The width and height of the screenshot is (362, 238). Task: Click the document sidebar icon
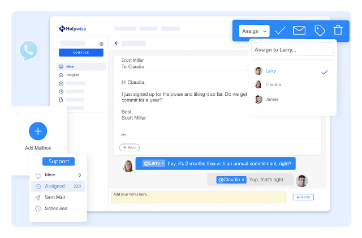click(x=61, y=100)
